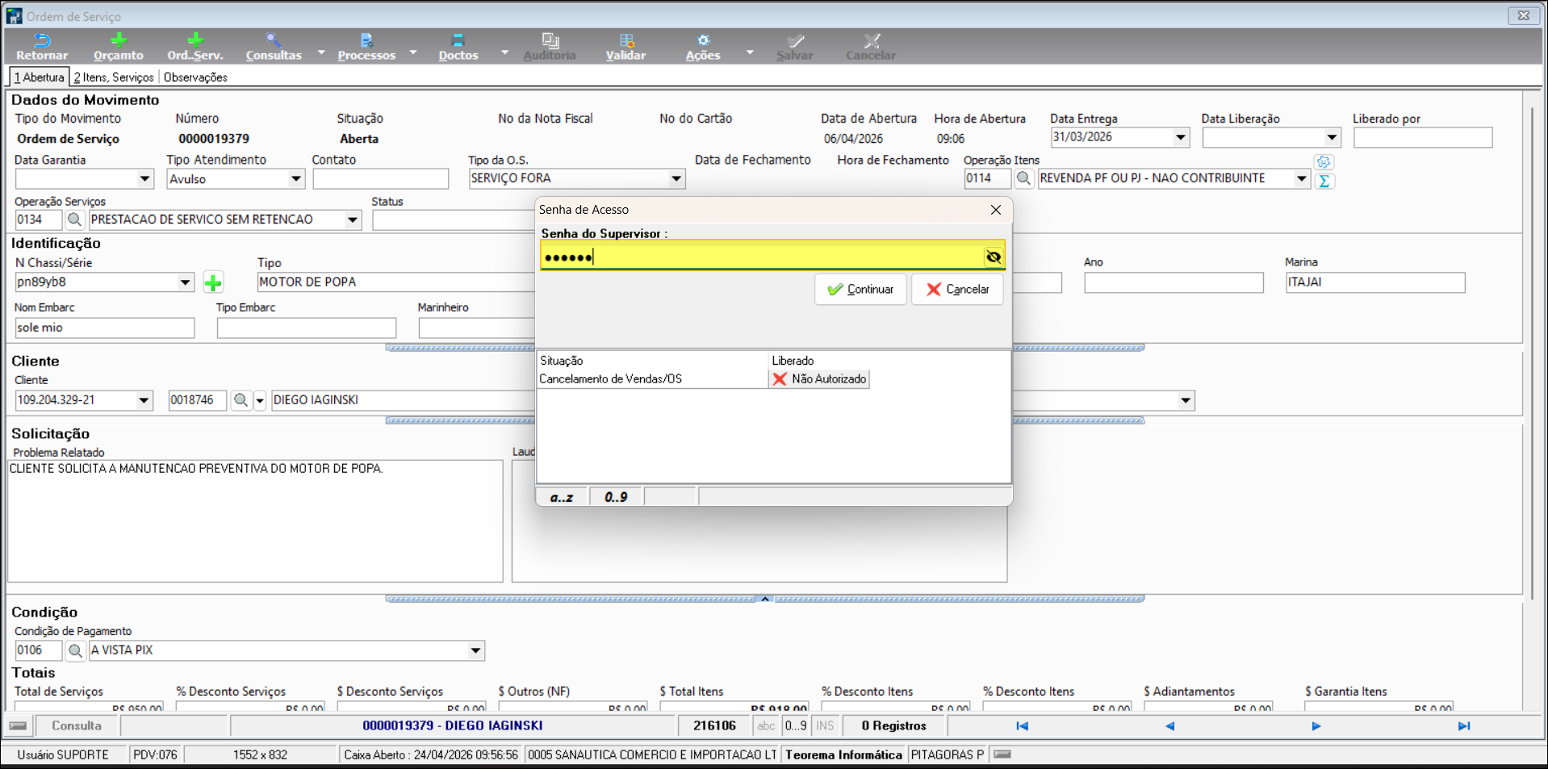Image resolution: width=1548 pixels, height=769 pixels.
Task: Open the Data Entrega date dropdown
Action: point(1181,138)
